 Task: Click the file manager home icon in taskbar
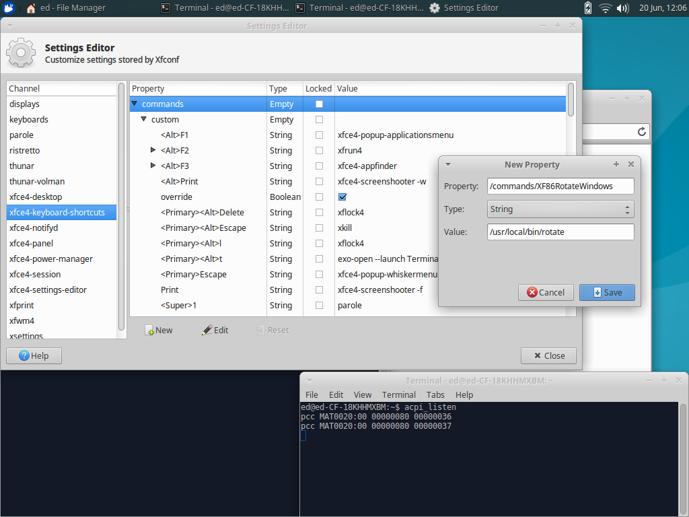click(x=30, y=8)
